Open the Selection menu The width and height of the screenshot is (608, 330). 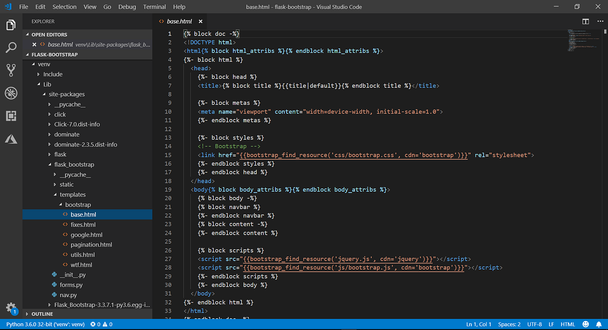pos(64,7)
